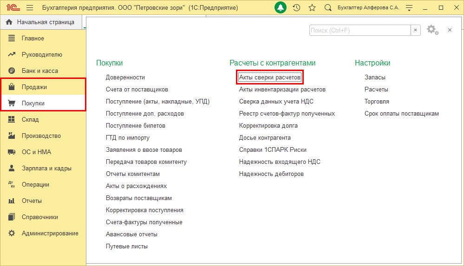The image size is (464, 266).
Task: Open the Склад section
Action: click(43, 119)
